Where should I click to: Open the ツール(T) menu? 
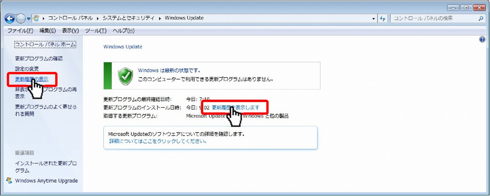pyautogui.click(x=96, y=31)
